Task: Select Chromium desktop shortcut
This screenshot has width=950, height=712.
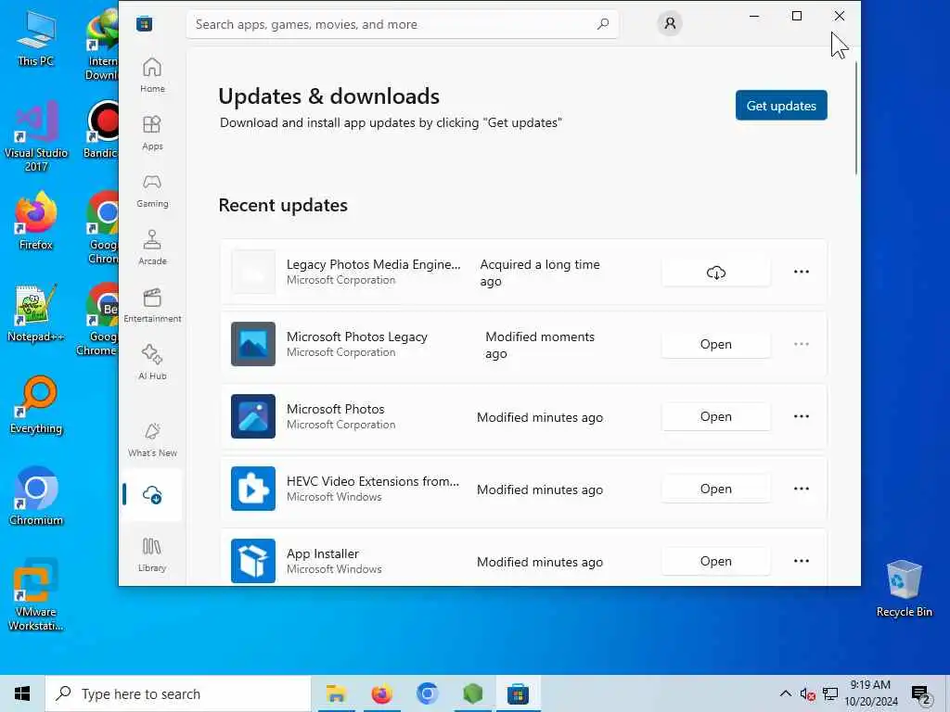Action: click(x=36, y=497)
